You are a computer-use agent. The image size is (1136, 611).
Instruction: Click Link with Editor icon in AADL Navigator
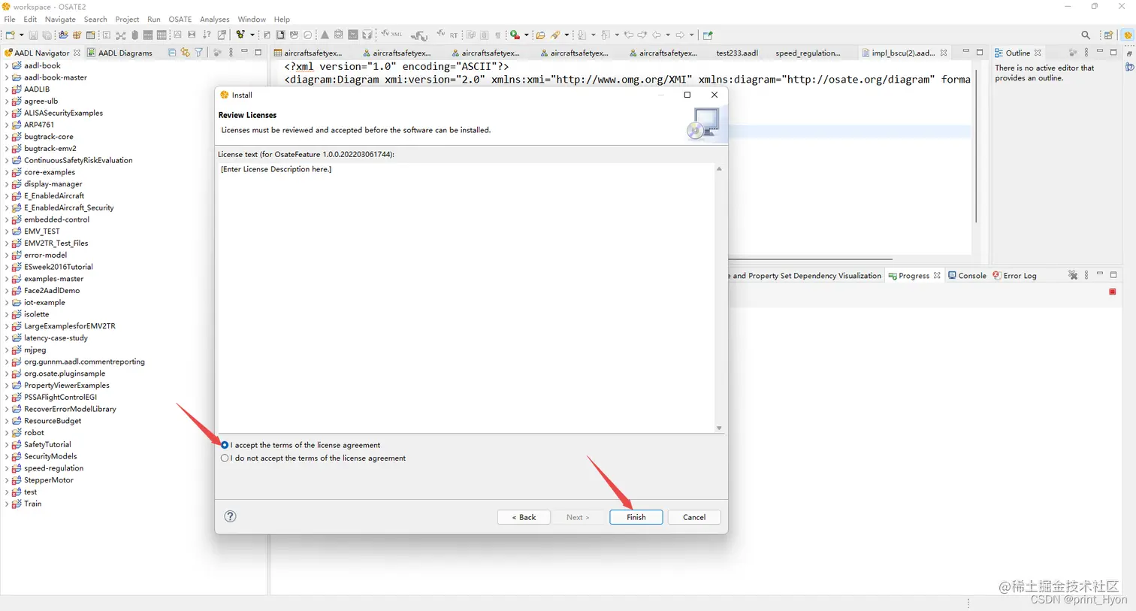[186, 53]
